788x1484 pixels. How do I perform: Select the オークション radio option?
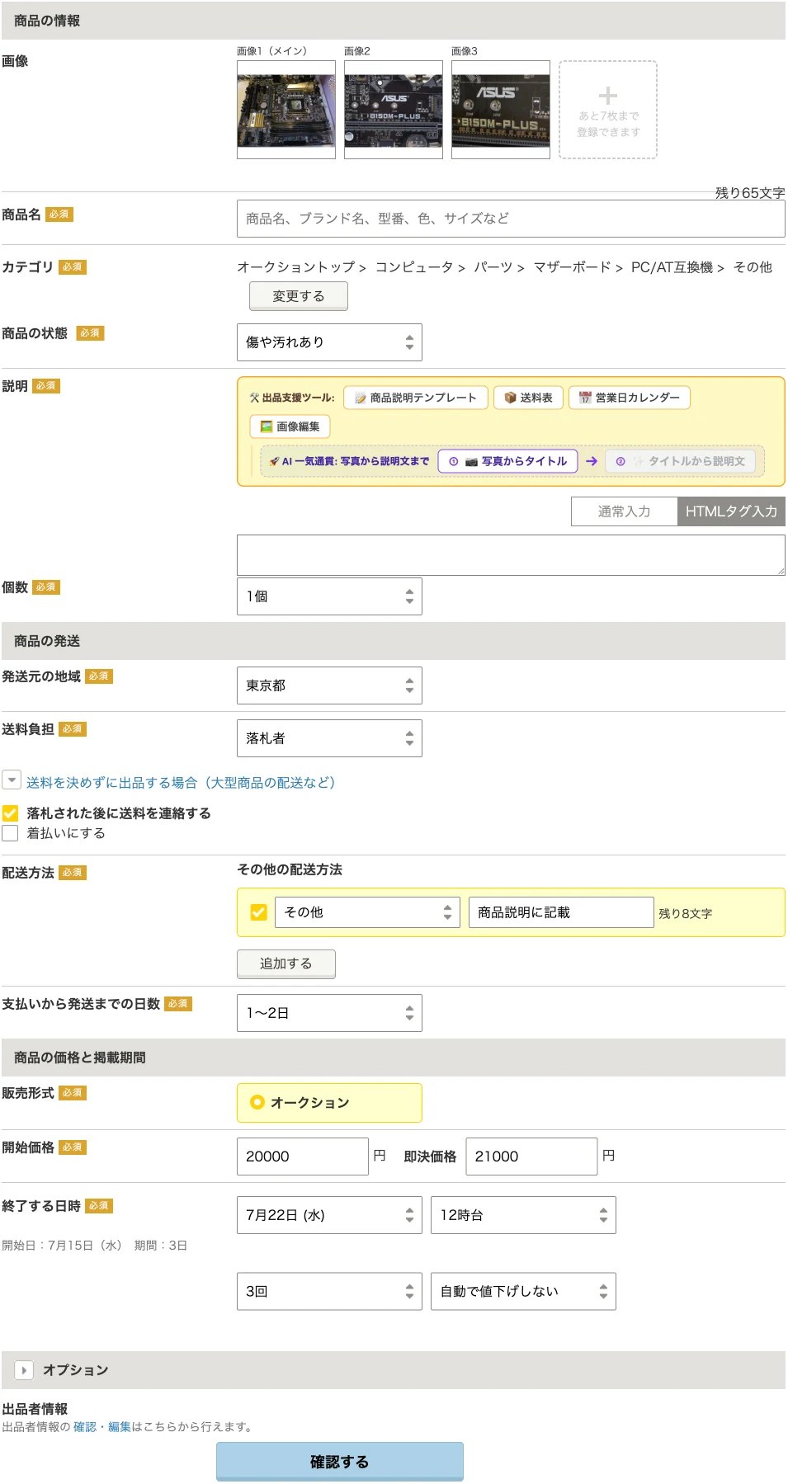[x=257, y=1102]
